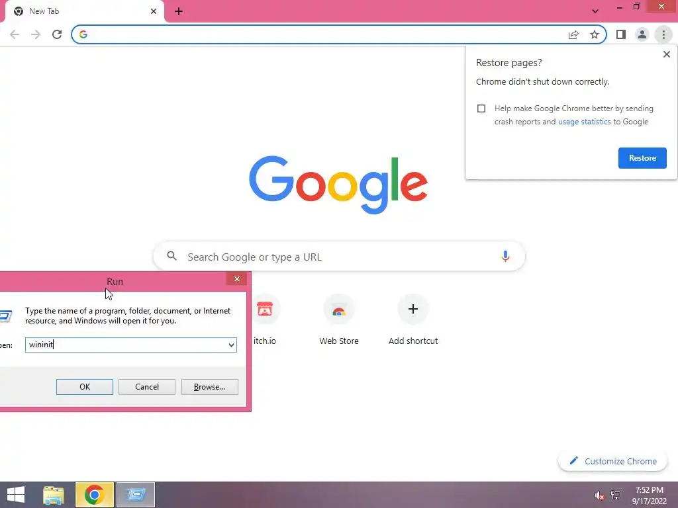Click the magnifier icon in search box
This screenshot has width=678, height=508.
click(x=172, y=256)
